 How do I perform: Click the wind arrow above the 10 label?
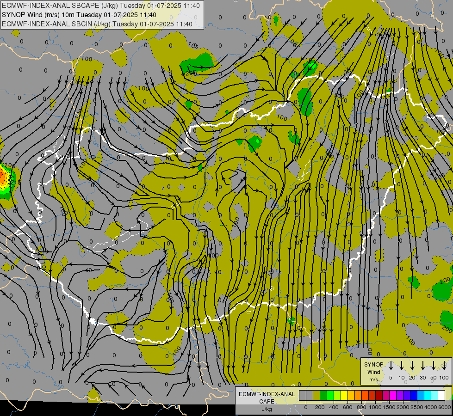(401, 366)
